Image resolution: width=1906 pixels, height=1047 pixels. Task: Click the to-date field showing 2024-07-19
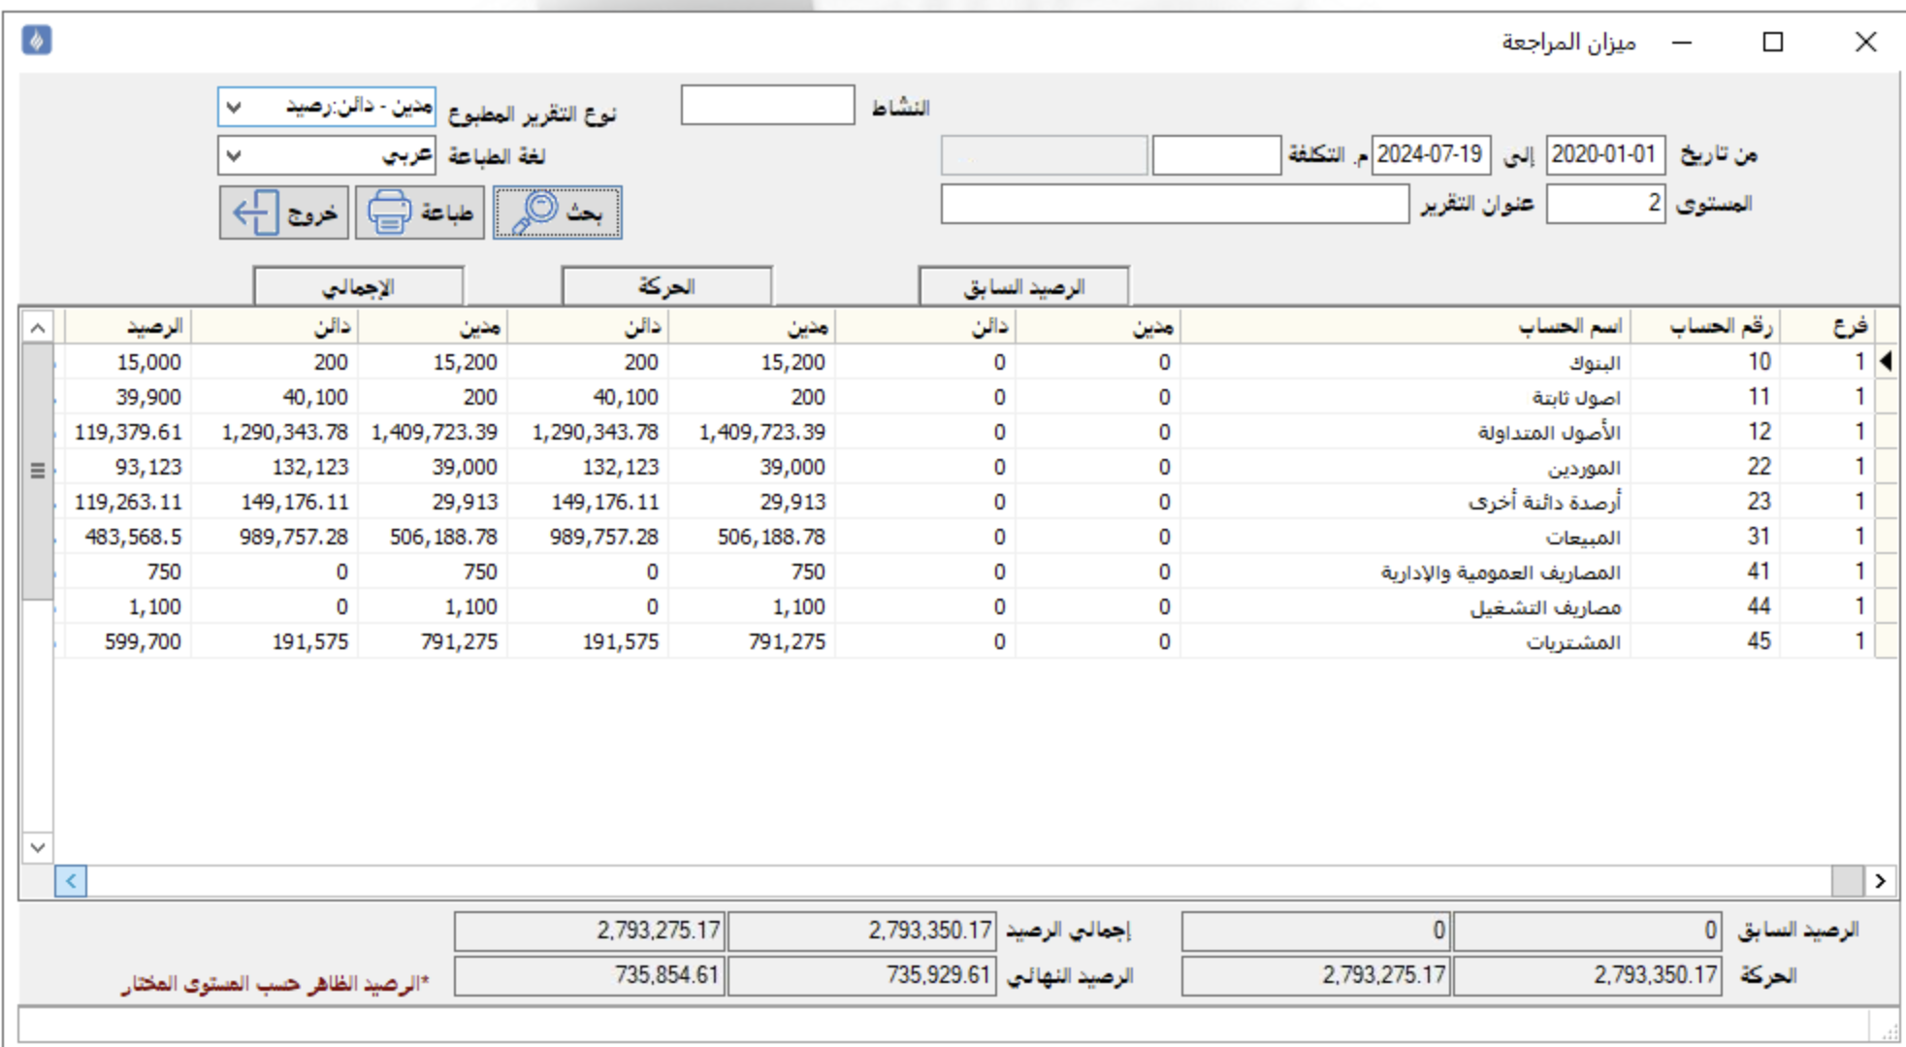pos(1430,155)
